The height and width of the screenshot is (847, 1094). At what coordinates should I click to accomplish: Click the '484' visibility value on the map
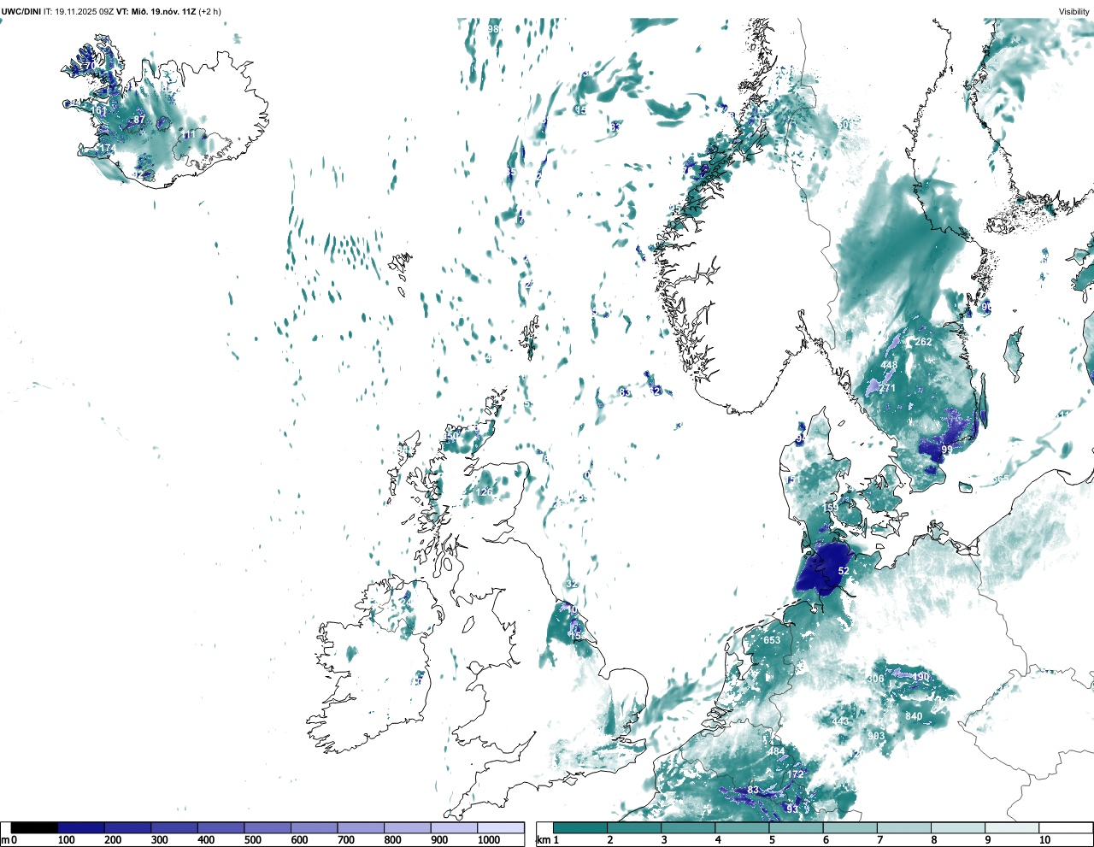point(776,752)
